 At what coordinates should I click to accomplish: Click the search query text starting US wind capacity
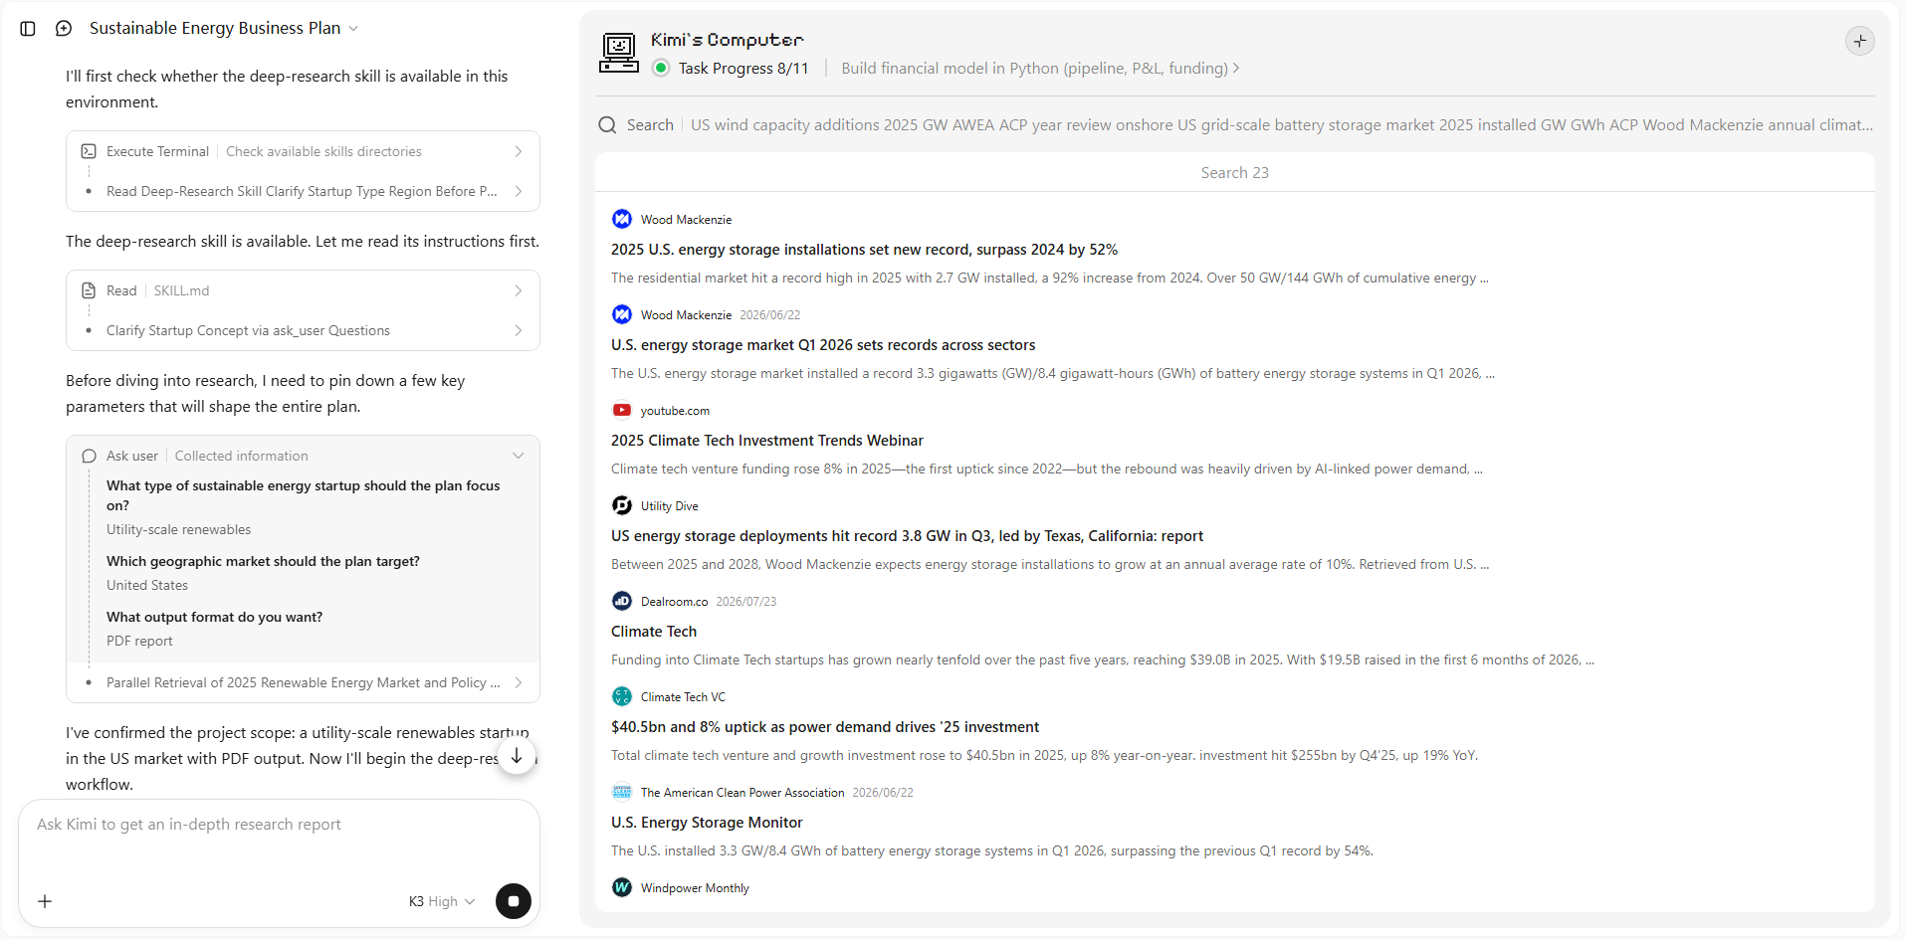pos(1282,125)
